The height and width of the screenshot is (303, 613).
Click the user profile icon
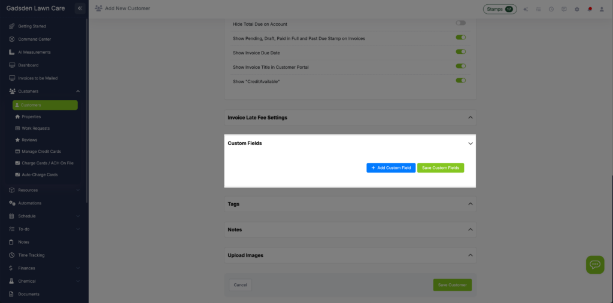pyautogui.click(x=602, y=9)
